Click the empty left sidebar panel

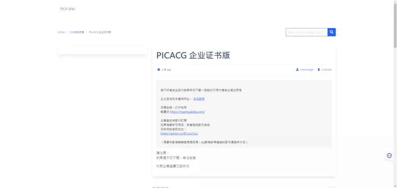pyautogui.click(x=102, y=50)
